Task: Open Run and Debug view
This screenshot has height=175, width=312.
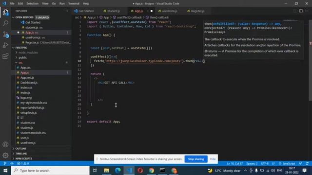Action: [x=5, y=45]
